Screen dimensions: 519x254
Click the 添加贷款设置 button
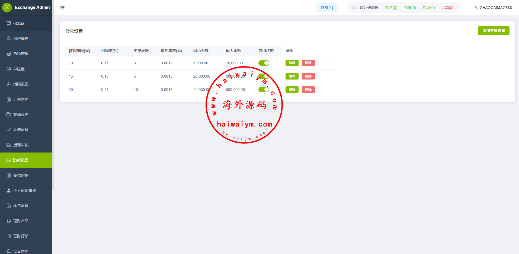(x=494, y=31)
